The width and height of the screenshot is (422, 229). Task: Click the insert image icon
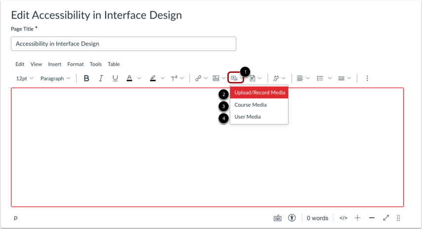(x=216, y=78)
